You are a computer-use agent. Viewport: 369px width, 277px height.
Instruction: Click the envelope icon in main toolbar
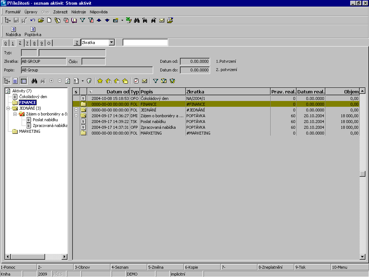pyautogui.click(x=162, y=21)
